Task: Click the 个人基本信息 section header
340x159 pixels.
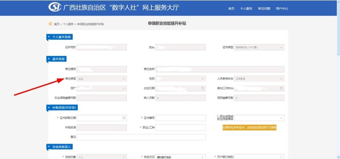Action: tap(60, 37)
